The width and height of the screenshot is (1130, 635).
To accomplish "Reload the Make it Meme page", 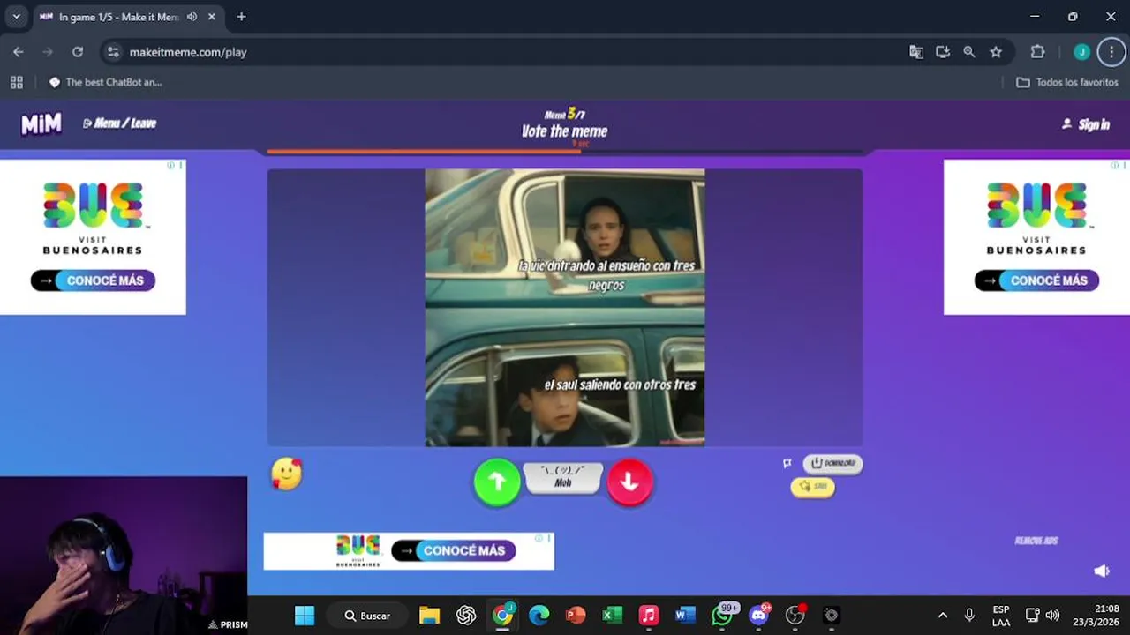I will 78,52.
